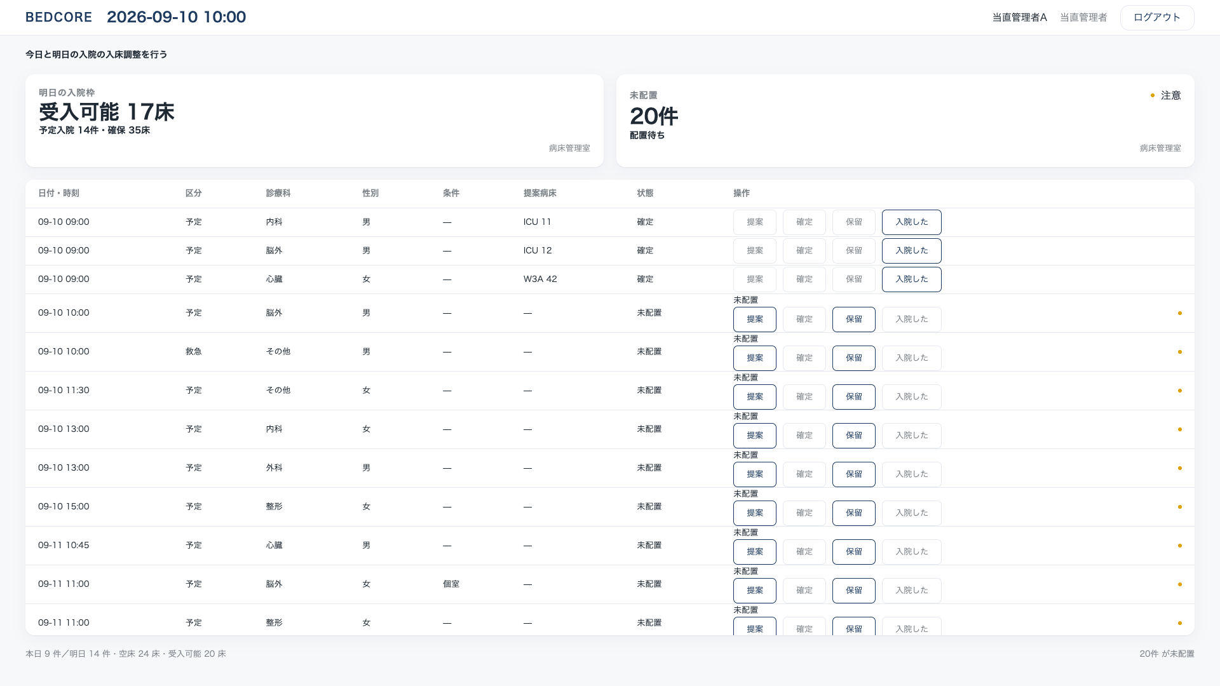Click the 注意 warning indicator
1220x686 pixels.
pyautogui.click(x=1165, y=95)
